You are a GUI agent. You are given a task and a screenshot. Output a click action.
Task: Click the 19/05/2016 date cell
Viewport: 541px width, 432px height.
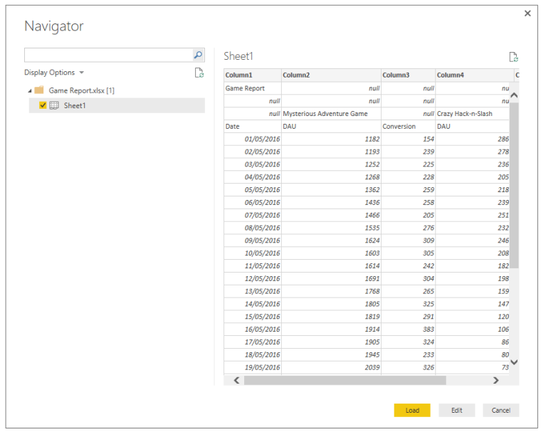coord(253,367)
